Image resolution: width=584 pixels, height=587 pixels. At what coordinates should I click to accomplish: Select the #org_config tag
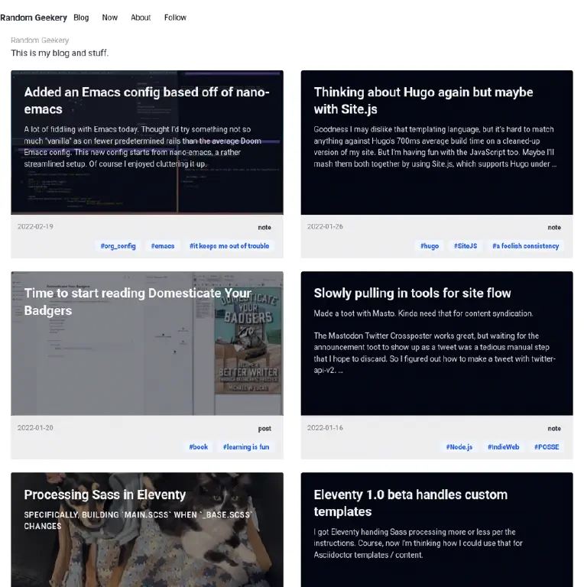118,246
